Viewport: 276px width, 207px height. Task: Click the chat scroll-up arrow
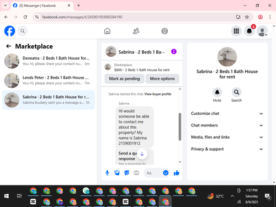(x=180, y=89)
